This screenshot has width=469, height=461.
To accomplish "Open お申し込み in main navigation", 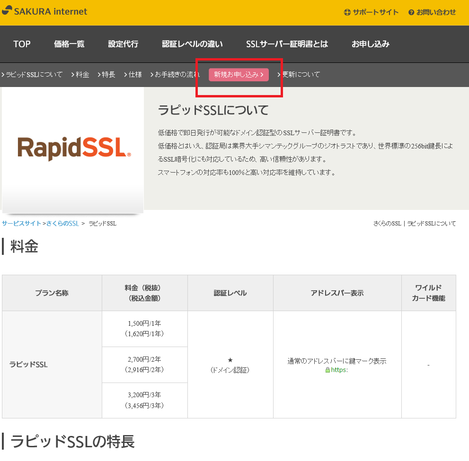I will tap(371, 44).
